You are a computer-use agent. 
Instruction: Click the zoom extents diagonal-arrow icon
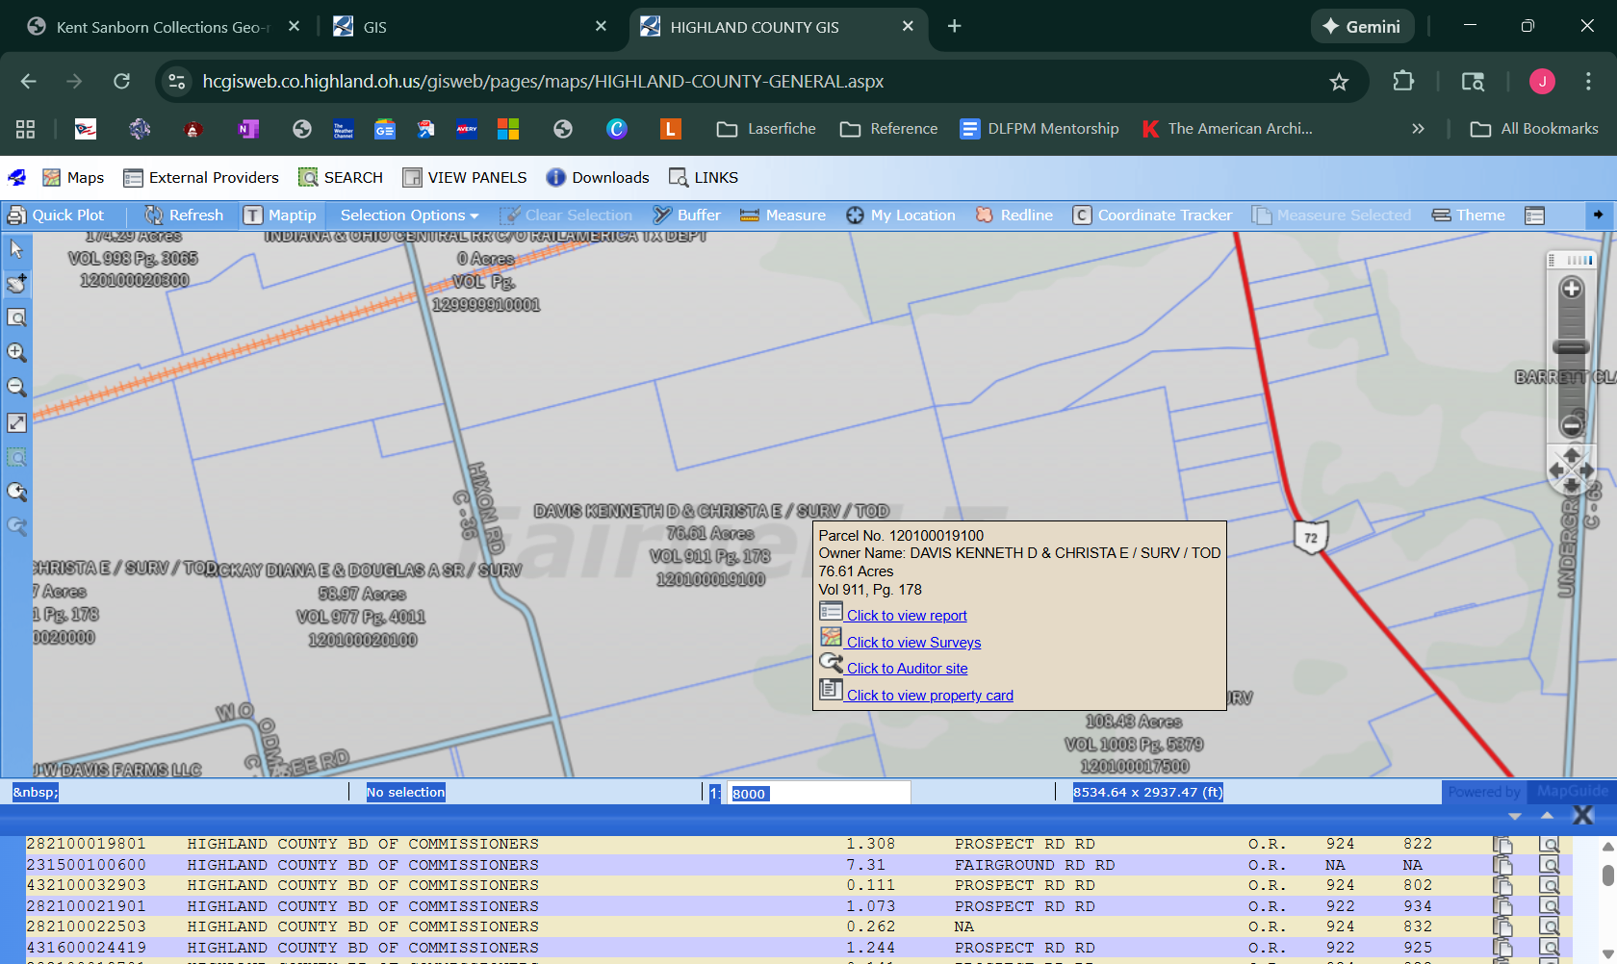point(16,423)
